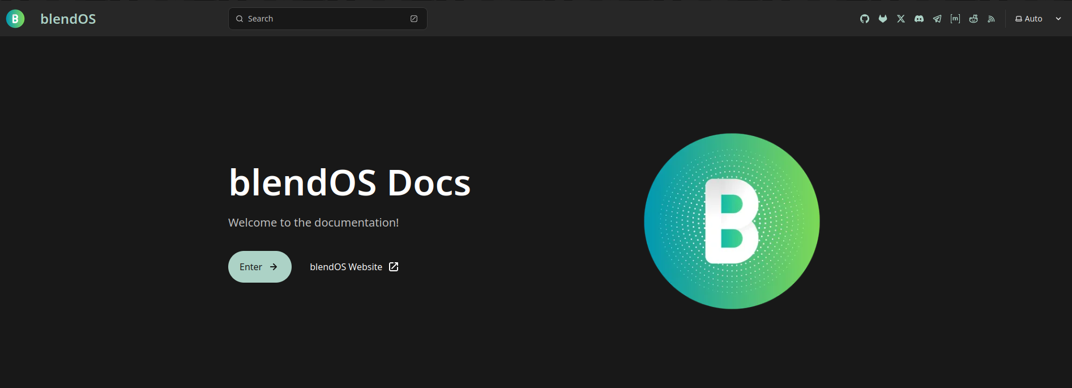Click the magnifying glass in search bar
The height and width of the screenshot is (388, 1072).
click(240, 19)
